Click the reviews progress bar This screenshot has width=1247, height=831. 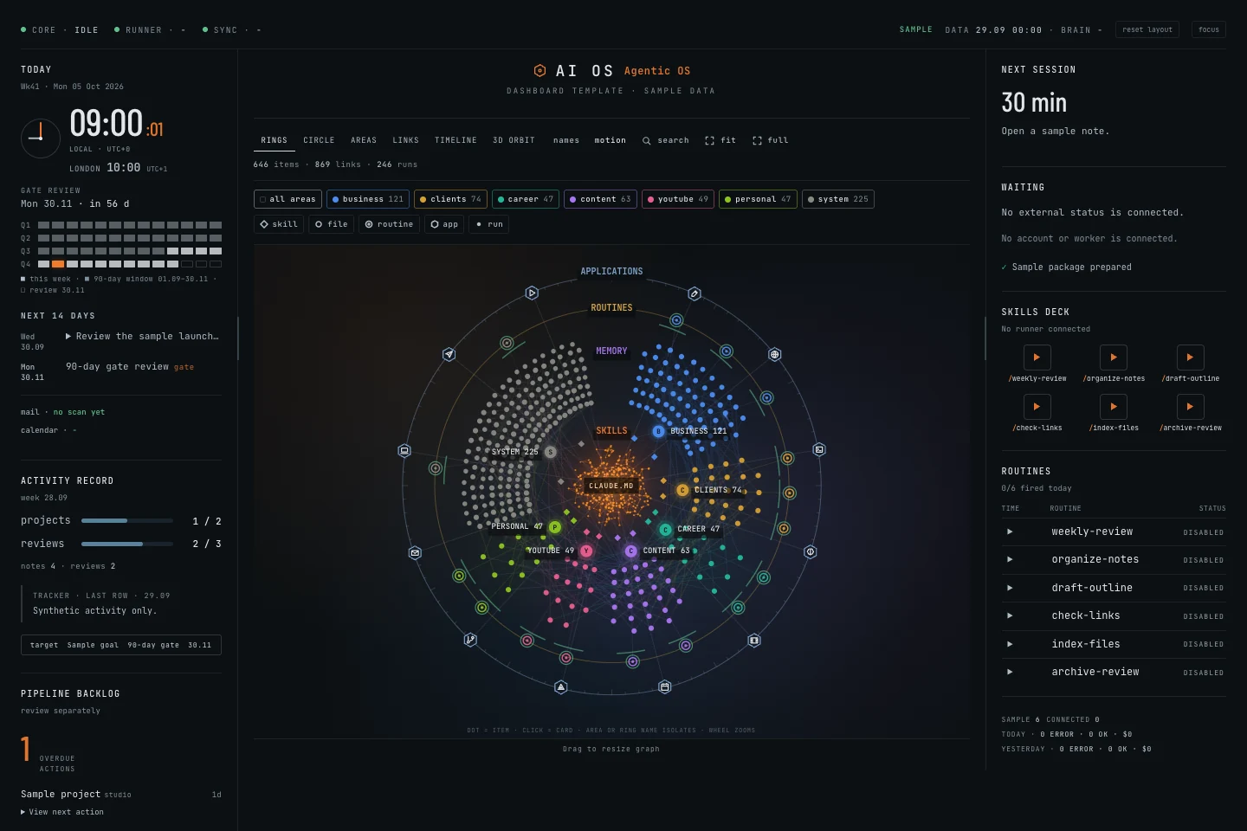click(127, 544)
